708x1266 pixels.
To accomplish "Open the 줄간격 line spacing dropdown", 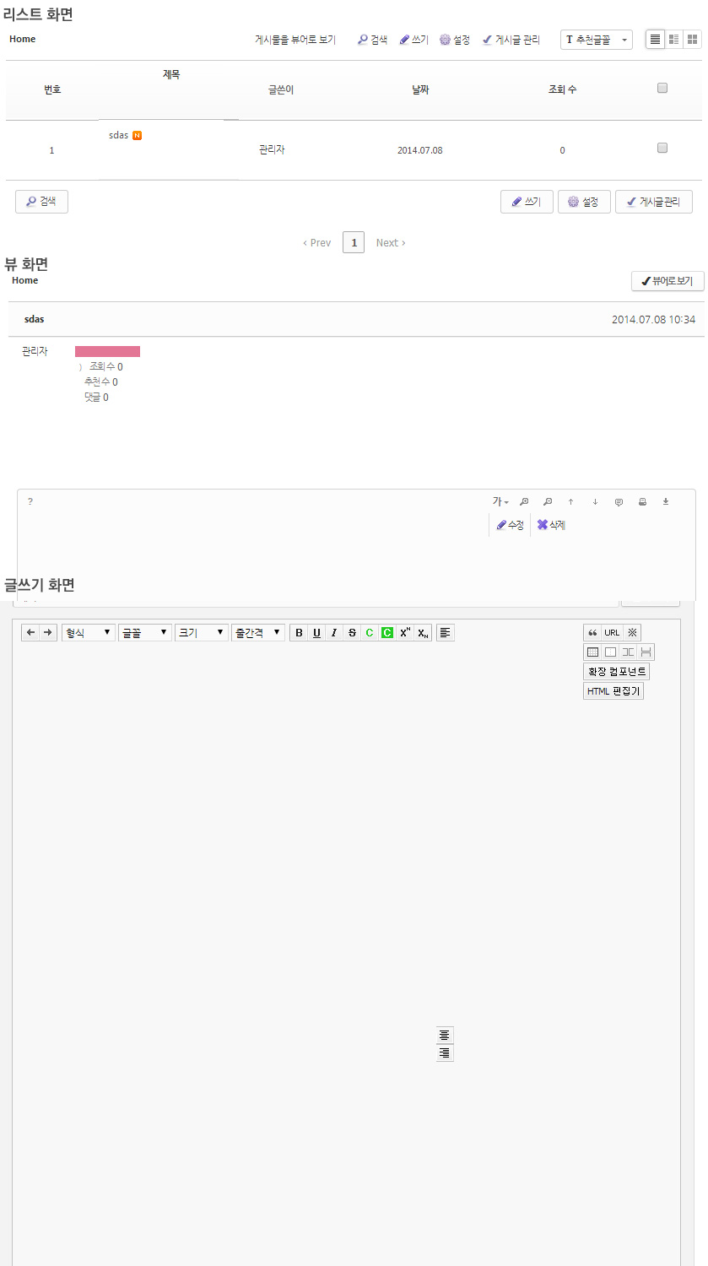I will point(257,632).
